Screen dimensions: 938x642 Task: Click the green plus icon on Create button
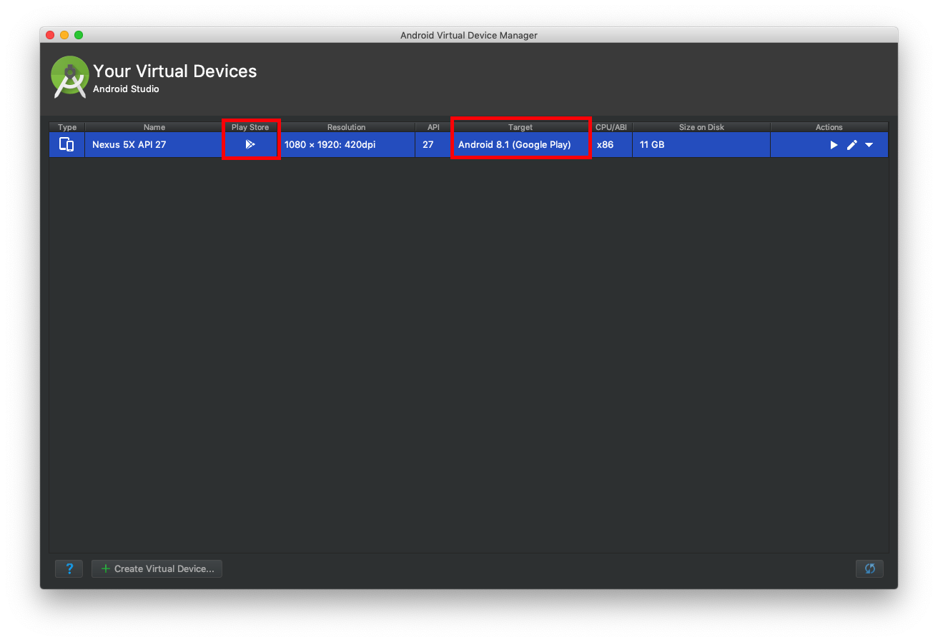106,568
